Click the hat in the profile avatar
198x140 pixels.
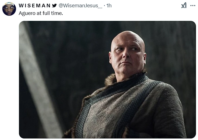coord(9,4)
